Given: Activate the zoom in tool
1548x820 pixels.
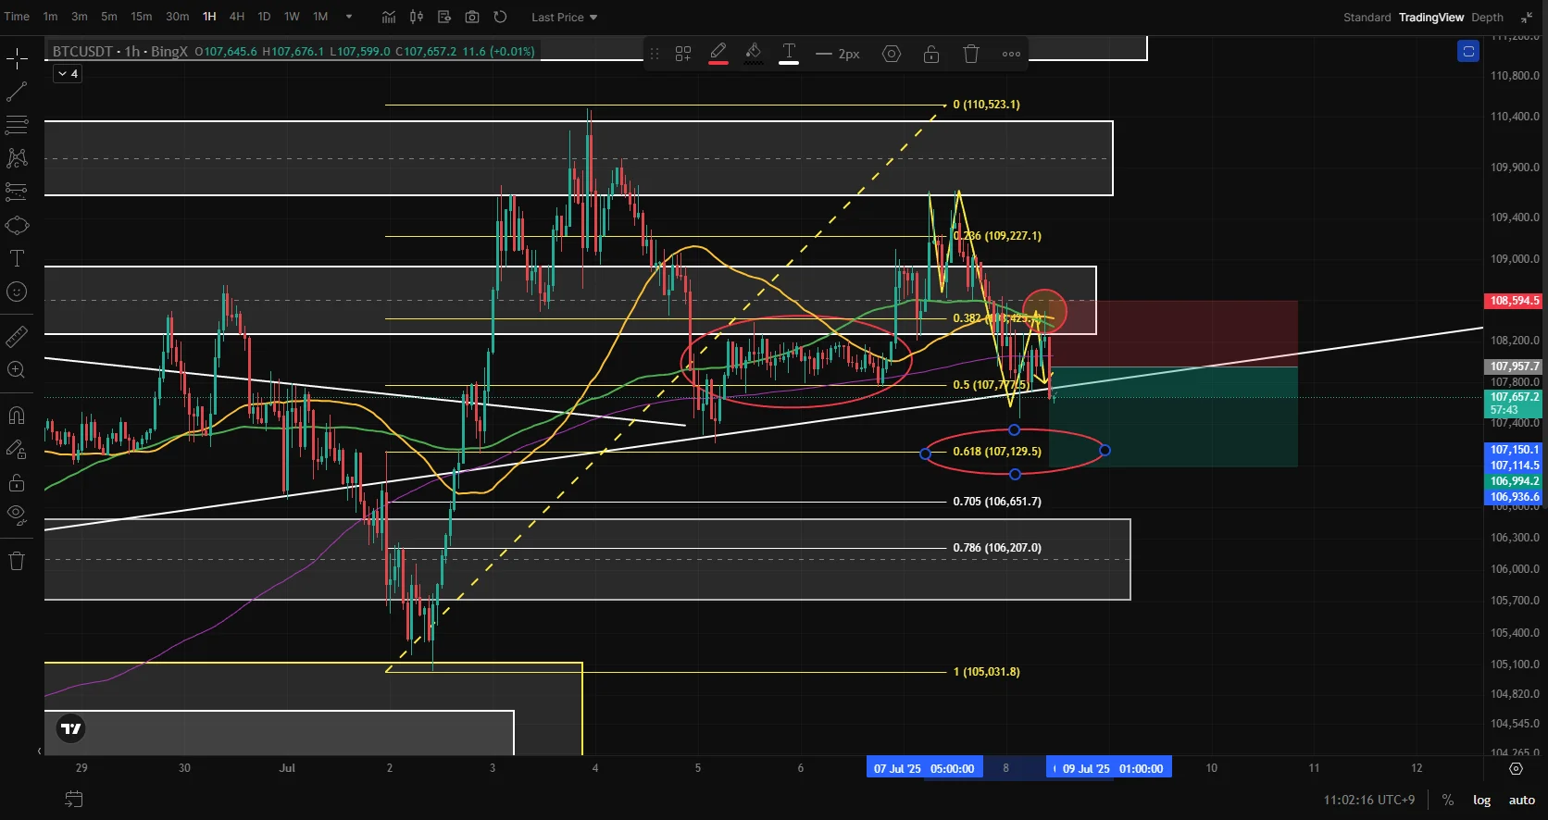Looking at the screenshot, I should coord(17,370).
